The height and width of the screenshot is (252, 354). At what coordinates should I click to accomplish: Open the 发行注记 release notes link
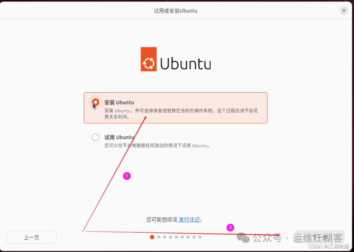point(189,219)
